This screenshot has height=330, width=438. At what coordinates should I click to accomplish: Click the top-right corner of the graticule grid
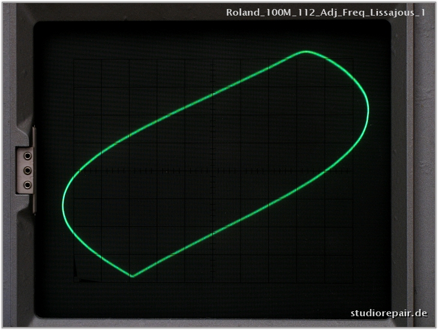click(353, 60)
